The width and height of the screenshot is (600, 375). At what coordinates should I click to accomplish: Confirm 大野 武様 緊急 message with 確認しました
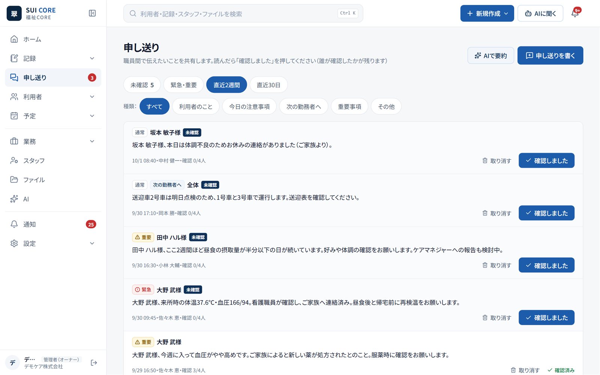coord(547,318)
